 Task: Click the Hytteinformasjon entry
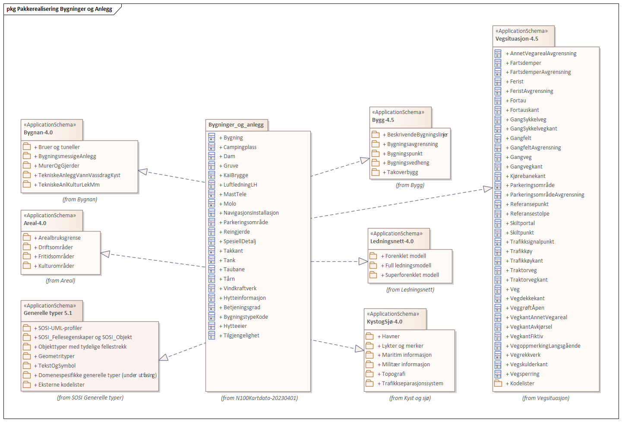pyautogui.click(x=242, y=298)
